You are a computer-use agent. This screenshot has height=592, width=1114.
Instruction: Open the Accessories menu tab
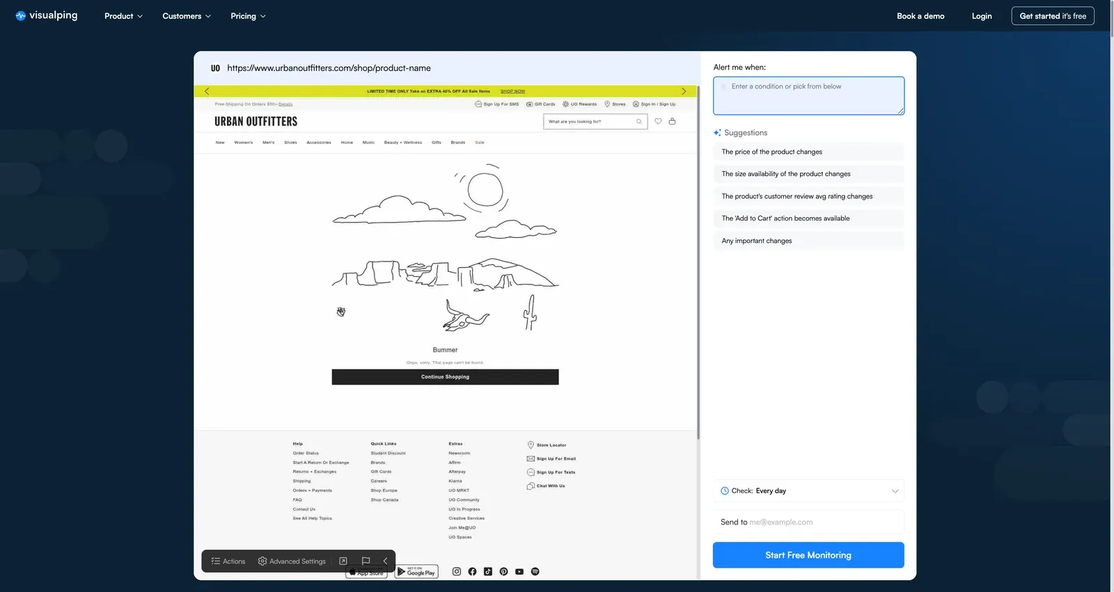pyautogui.click(x=319, y=143)
